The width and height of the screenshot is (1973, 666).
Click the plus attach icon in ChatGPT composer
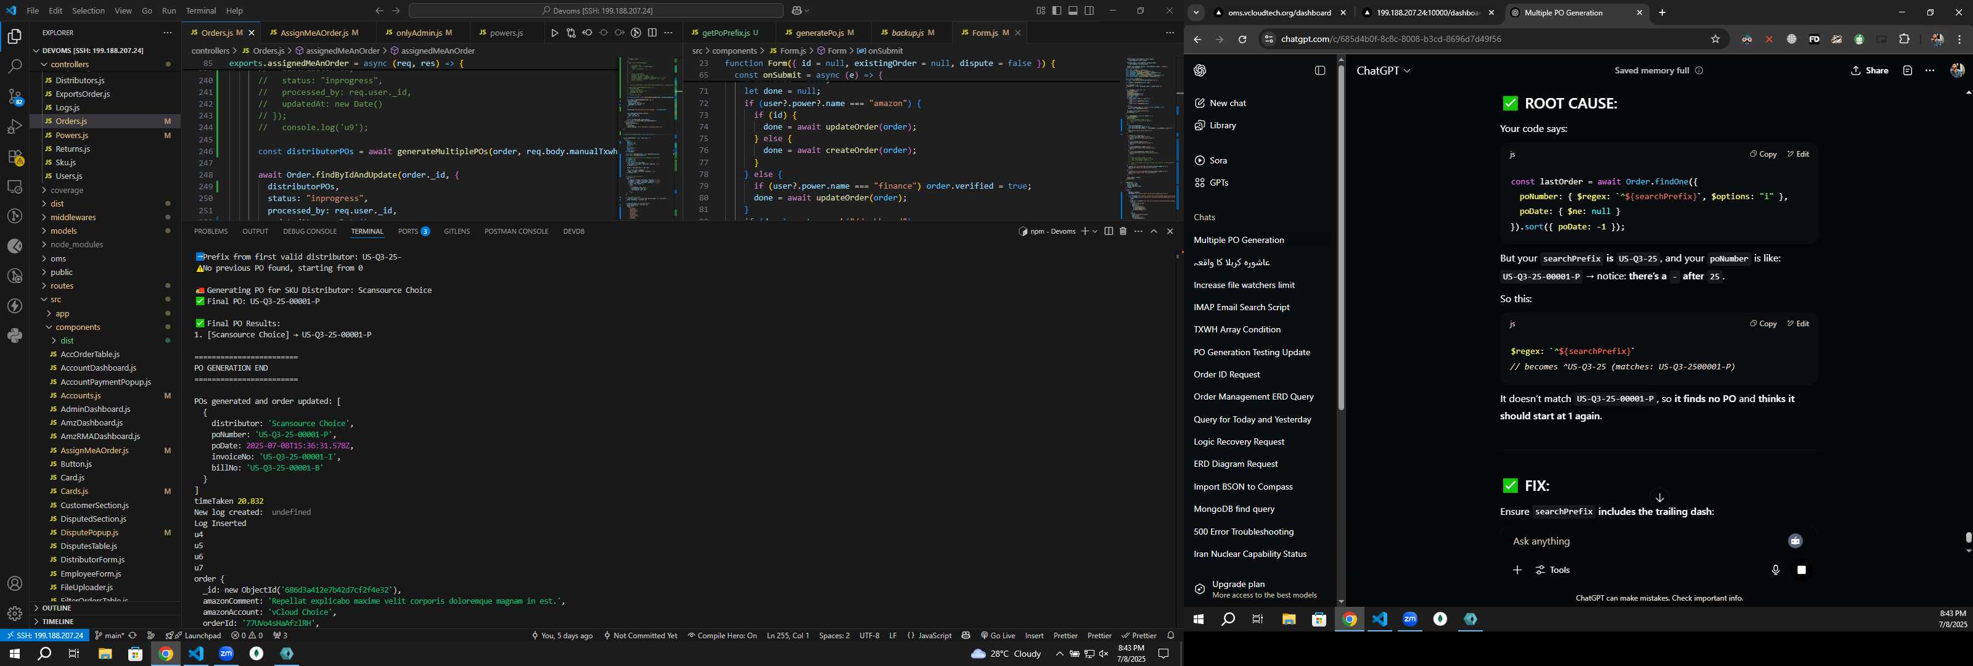click(x=1517, y=570)
